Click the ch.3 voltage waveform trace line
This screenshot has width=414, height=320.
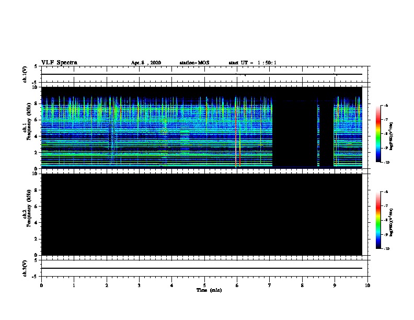point(201,268)
